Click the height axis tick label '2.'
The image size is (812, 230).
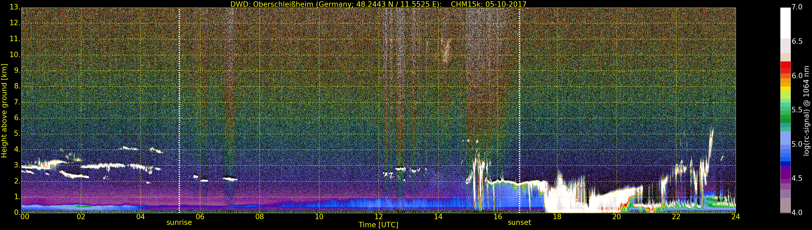pyautogui.click(x=17, y=181)
